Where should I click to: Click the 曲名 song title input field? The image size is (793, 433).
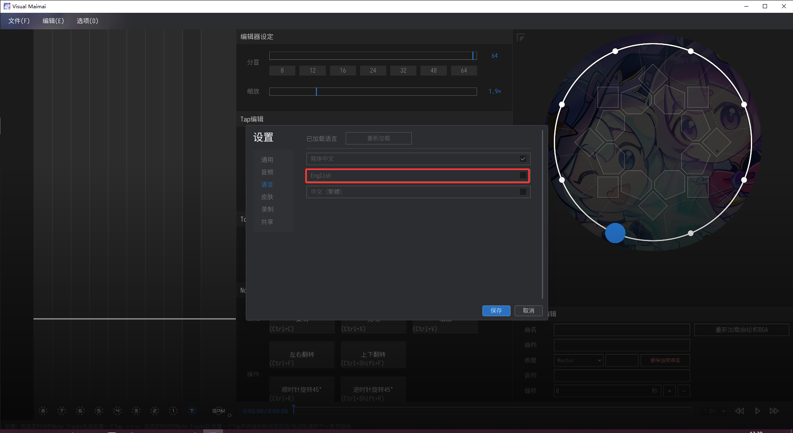[622, 330]
